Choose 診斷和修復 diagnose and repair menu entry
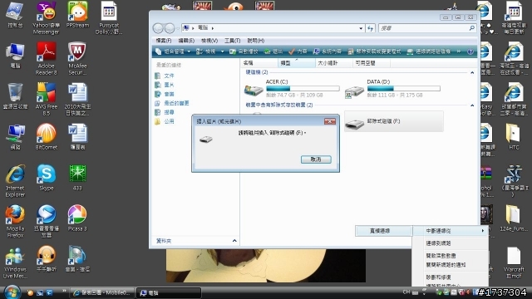The width and height of the screenshot is (532, 299). coord(451,277)
